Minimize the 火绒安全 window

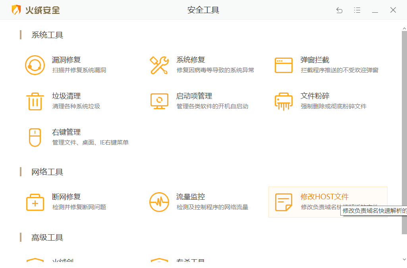click(x=375, y=10)
